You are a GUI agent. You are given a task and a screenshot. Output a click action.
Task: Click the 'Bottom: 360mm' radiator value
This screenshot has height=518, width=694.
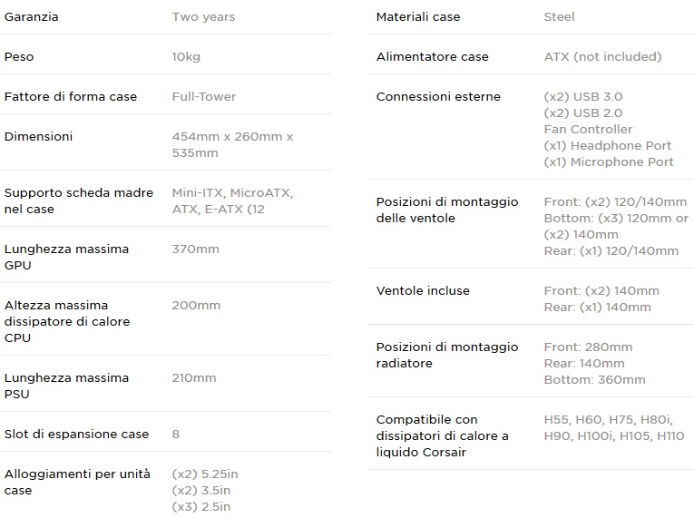(594, 379)
